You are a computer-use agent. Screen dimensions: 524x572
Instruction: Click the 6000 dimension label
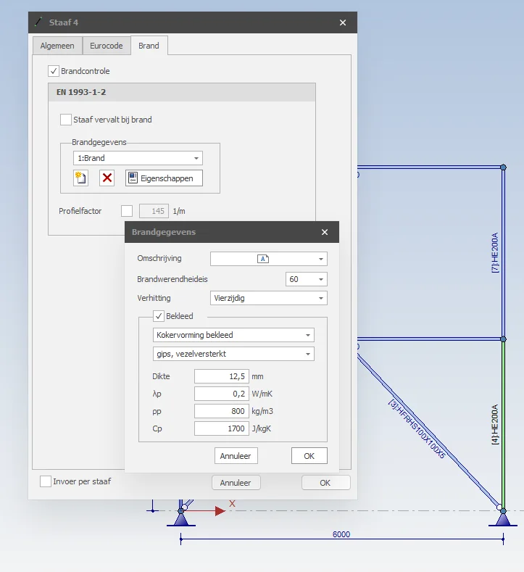click(x=341, y=534)
